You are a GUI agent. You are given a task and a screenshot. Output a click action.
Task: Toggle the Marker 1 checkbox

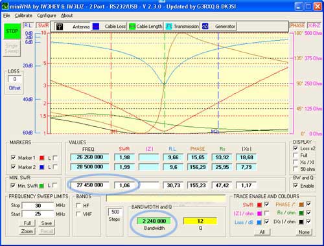[x=14, y=158]
